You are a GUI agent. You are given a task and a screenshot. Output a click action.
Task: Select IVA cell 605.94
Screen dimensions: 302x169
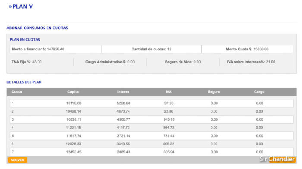(x=169, y=152)
